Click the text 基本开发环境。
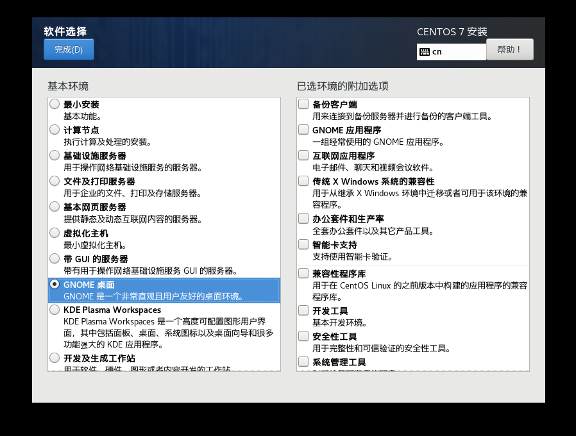Screen dimensions: 576x436 [x=340, y=323]
